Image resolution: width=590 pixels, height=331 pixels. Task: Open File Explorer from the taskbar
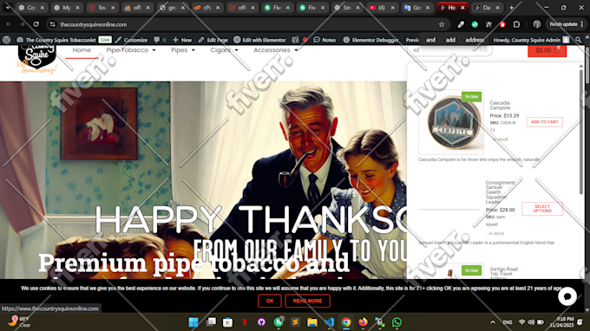[x=312, y=322]
